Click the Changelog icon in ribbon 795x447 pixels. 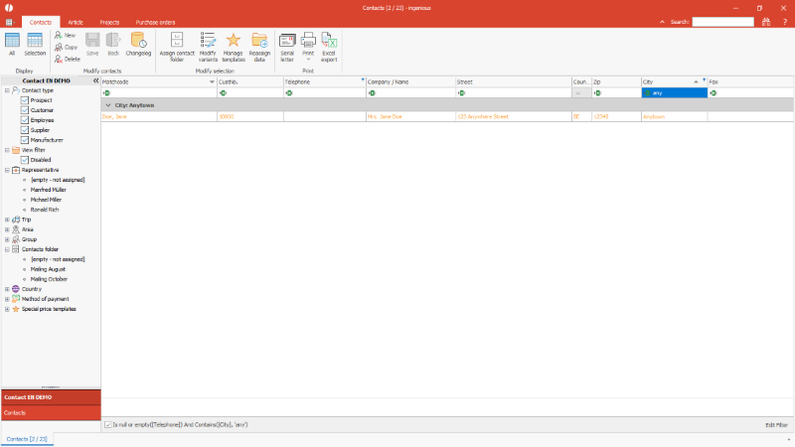click(x=138, y=45)
